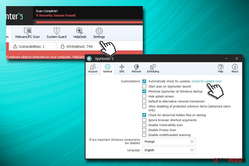Viewport: 249px width, 166px height.
Task: Enable Disable Privacy Scan checkbox
Action: (144, 130)
